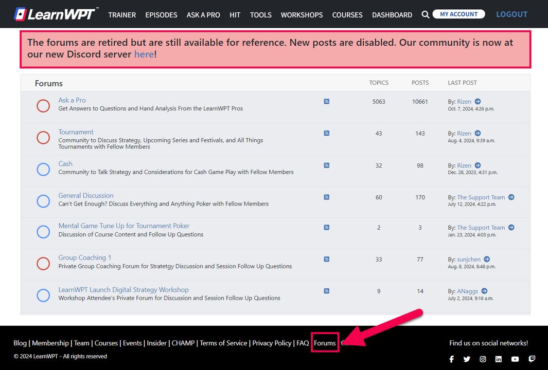Open Privacy Policy footer link
548x370 pixels.
pyautogui.click(x=272, y=343)
